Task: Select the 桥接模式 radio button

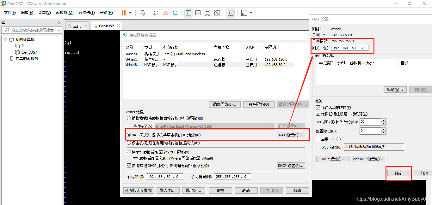Action: (x=129, y=118)
